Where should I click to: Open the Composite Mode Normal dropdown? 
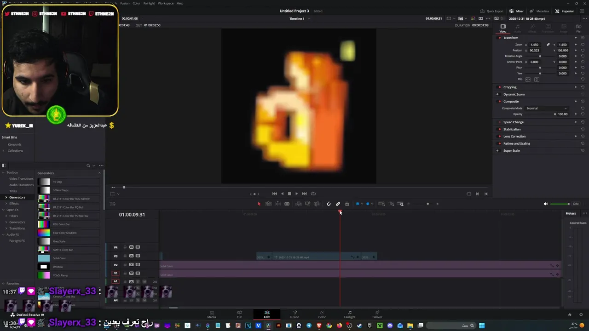547,108
